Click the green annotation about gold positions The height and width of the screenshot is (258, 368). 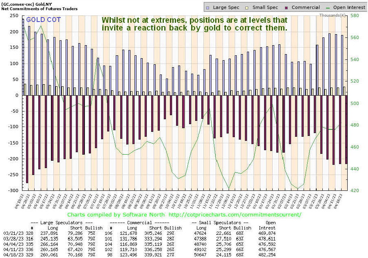(x=194, y=24)
